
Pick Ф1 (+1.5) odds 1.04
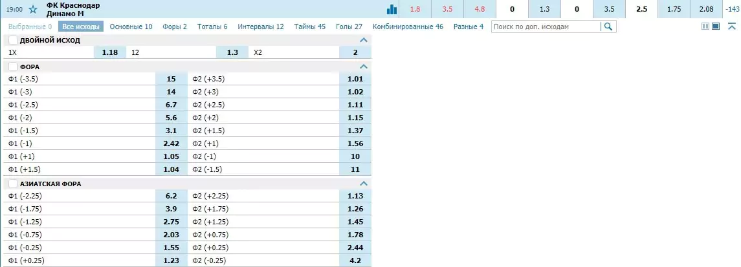point(171,169)
